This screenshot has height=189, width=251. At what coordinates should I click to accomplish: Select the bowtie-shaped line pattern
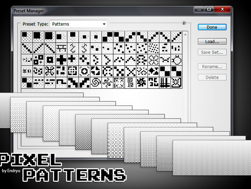click(165, 60)
